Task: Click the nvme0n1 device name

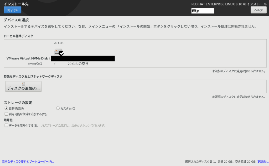Action: tap(35, 63)
